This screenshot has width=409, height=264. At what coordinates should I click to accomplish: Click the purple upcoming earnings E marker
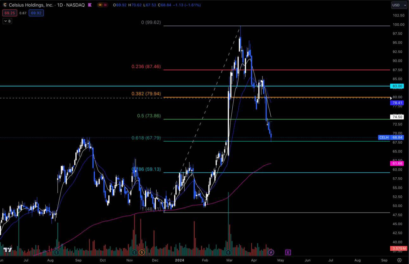click(x=288, y=252)
